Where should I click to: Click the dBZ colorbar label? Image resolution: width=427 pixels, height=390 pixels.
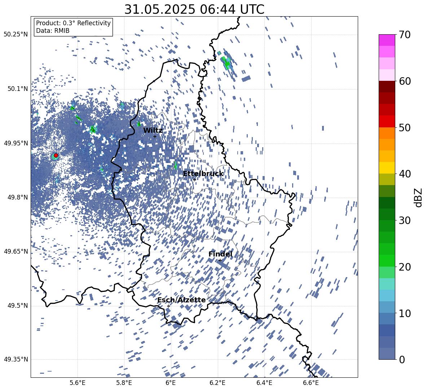[419, 197]
